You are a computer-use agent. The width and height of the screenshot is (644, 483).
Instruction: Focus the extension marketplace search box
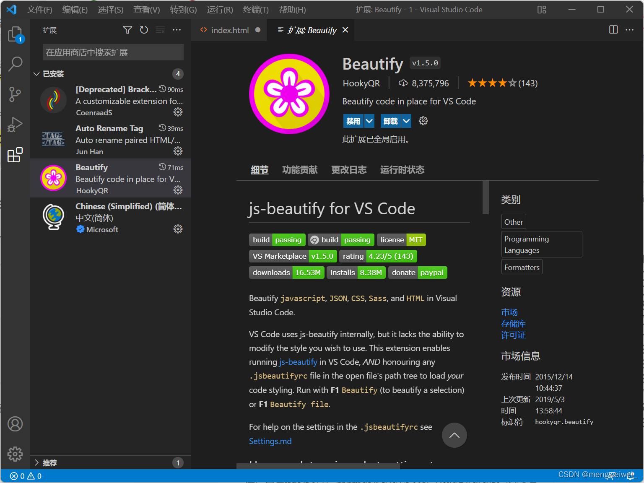point(113,52)
